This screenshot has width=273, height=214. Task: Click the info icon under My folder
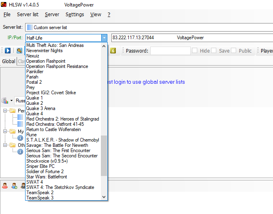coord(20,138)
